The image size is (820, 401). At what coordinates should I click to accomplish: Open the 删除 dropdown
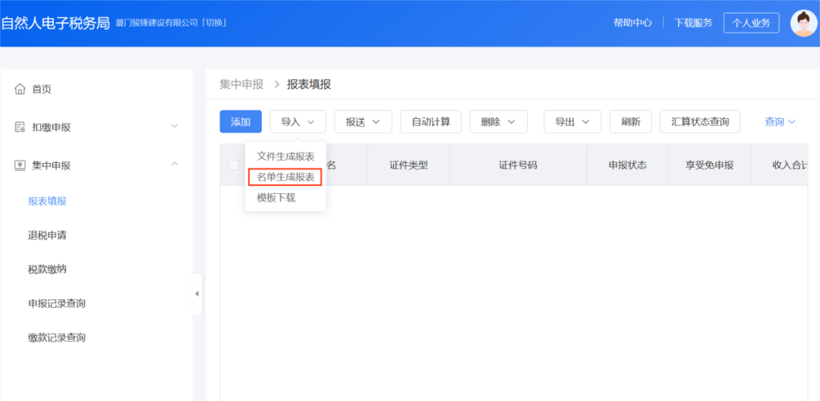click(x=498, y=122)
